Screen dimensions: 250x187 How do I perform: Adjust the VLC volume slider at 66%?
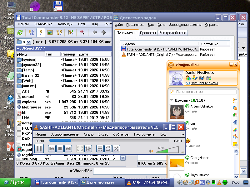pyautogui.click(x=167, y=150)
